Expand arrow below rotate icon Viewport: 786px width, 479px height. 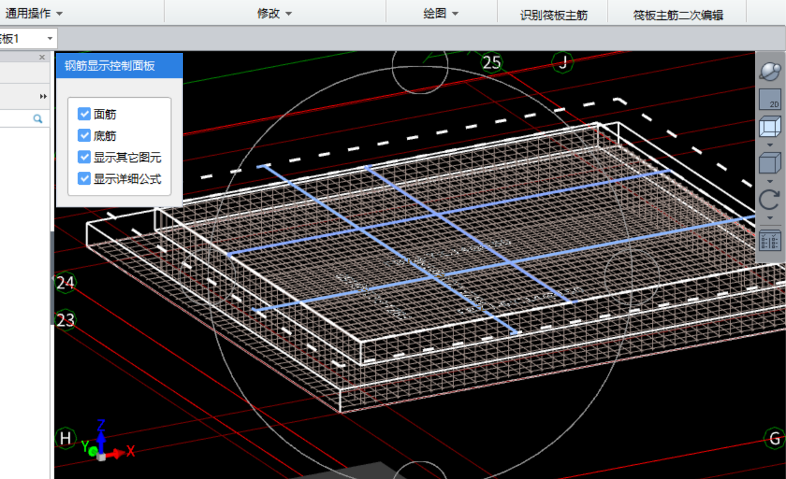770,217
